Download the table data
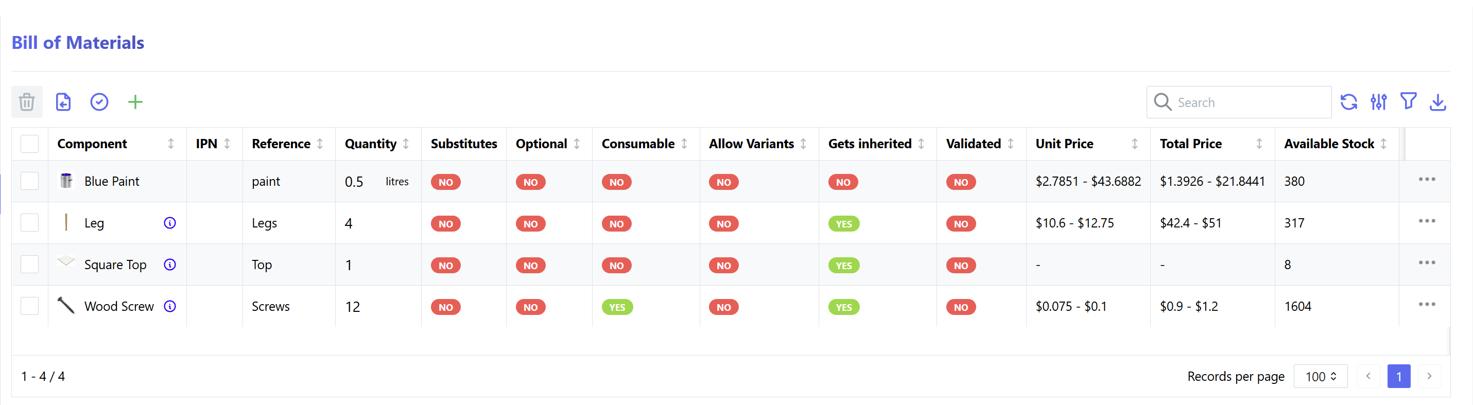This screenshot has width=1473, height=405. [1437, 102]
